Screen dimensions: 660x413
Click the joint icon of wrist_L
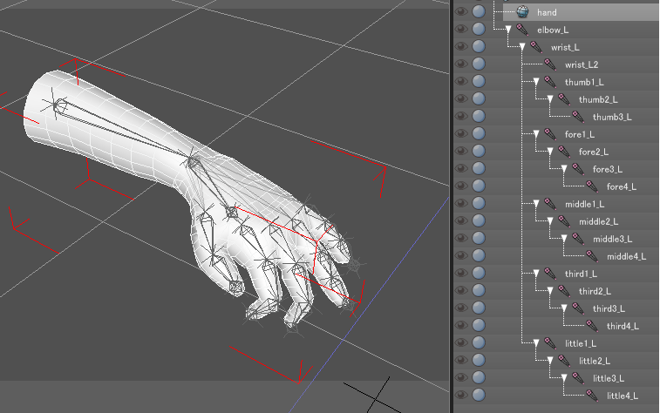[x=536, y=47]
